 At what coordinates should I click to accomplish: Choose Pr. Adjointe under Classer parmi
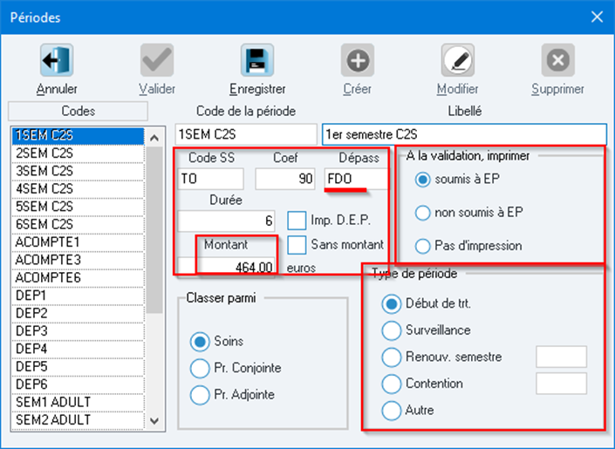coord(200,395)
